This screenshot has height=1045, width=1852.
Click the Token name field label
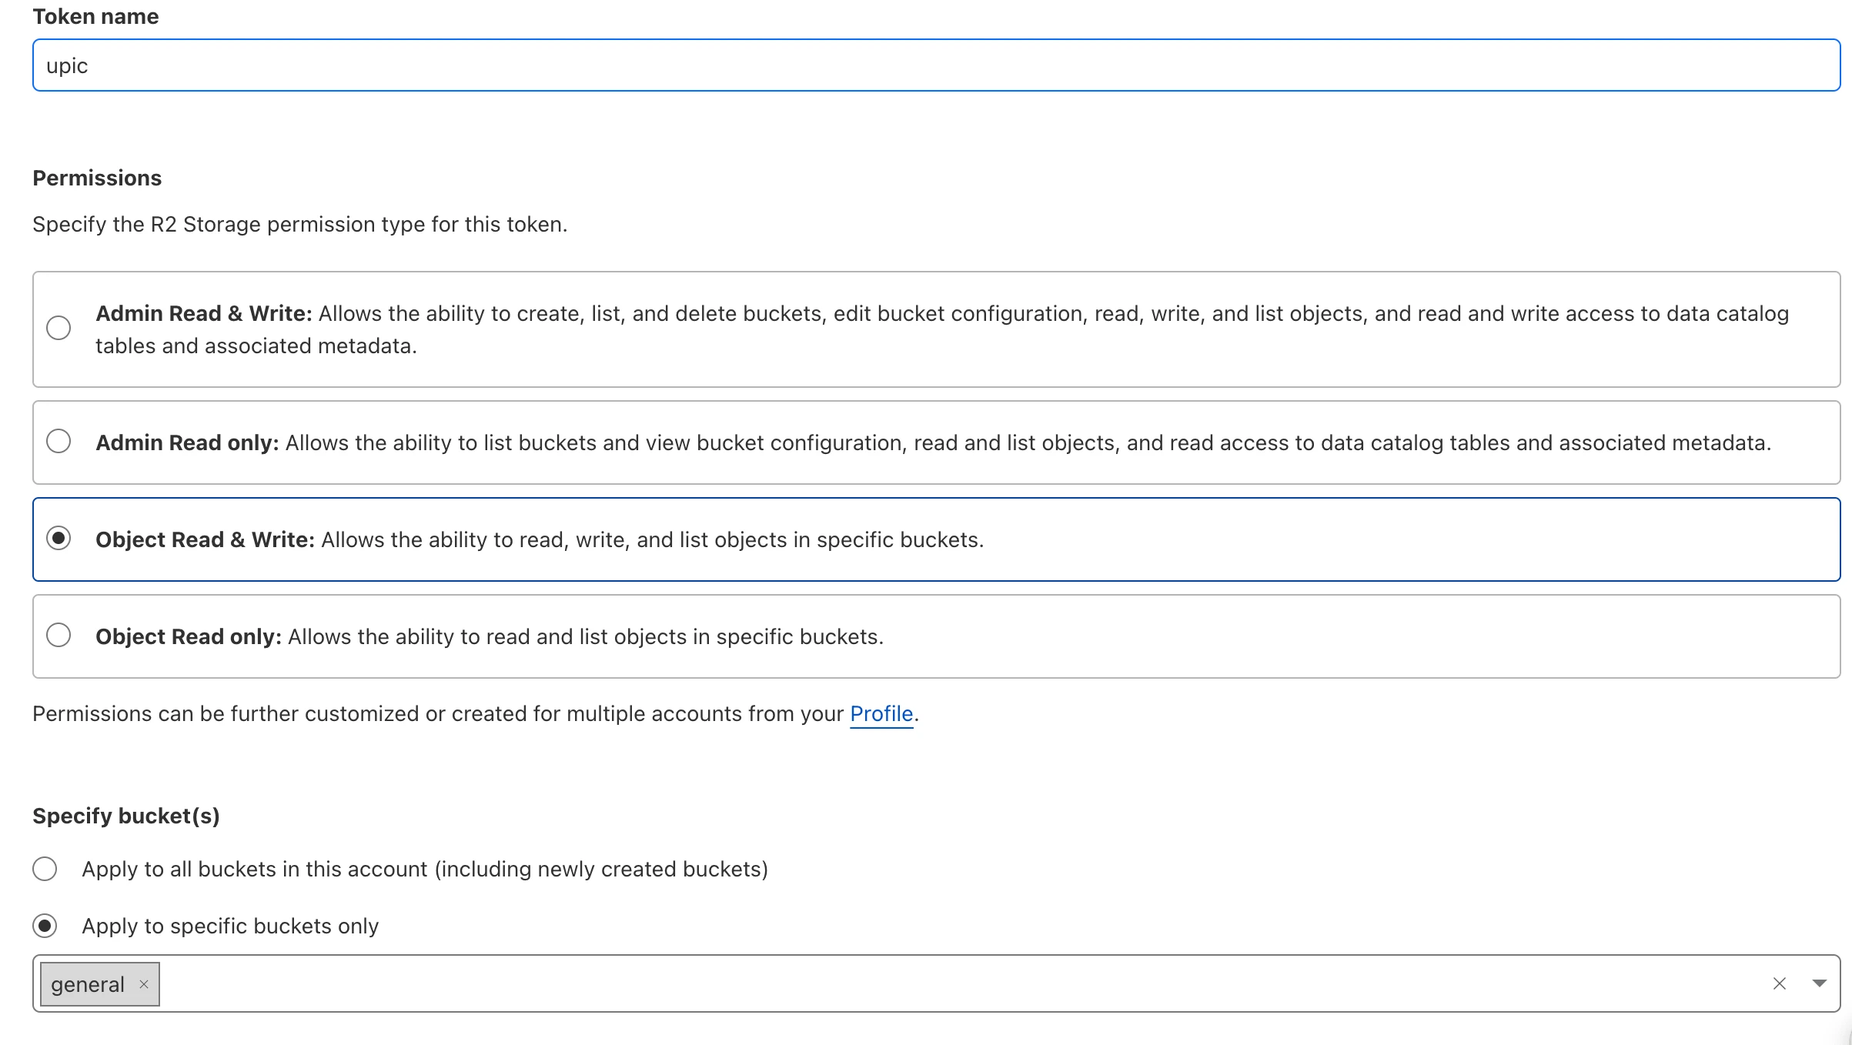(95, 16)
